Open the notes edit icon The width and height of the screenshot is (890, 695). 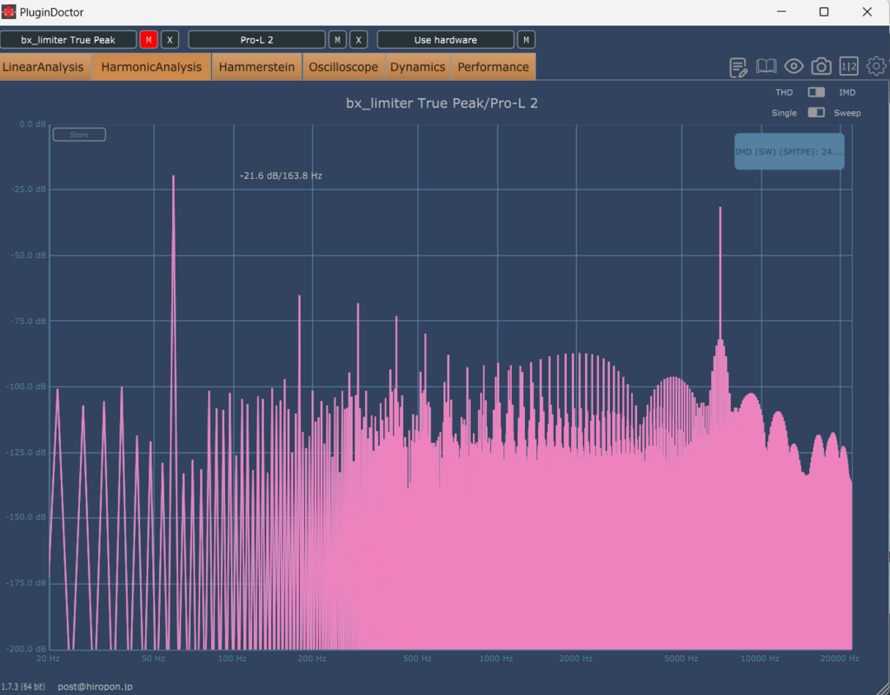[x=739, y=67]
